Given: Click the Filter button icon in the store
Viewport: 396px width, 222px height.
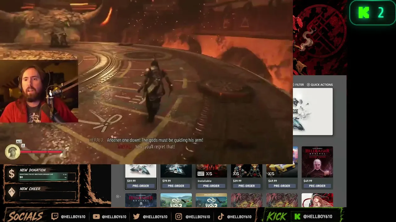Looking at the screenshot, I should point(294,85).
